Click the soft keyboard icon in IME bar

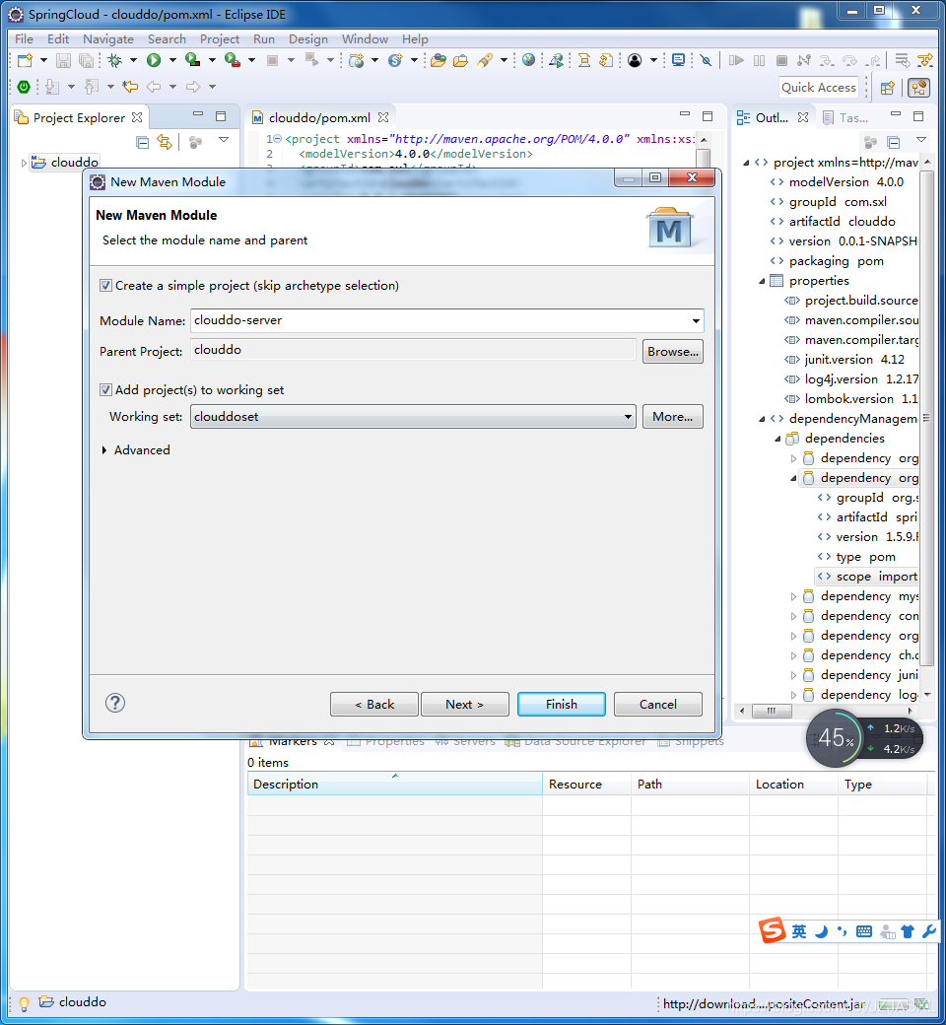click(863, 931)
